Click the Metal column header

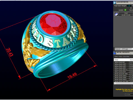point(121,60)
